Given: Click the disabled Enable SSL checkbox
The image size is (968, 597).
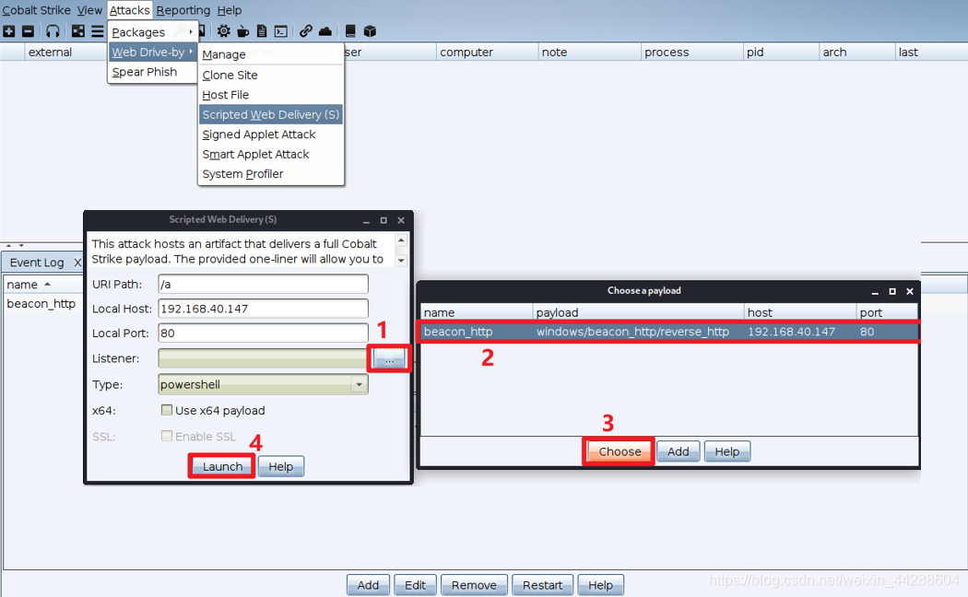Looking at the screenshot, I should coord(167,436).
